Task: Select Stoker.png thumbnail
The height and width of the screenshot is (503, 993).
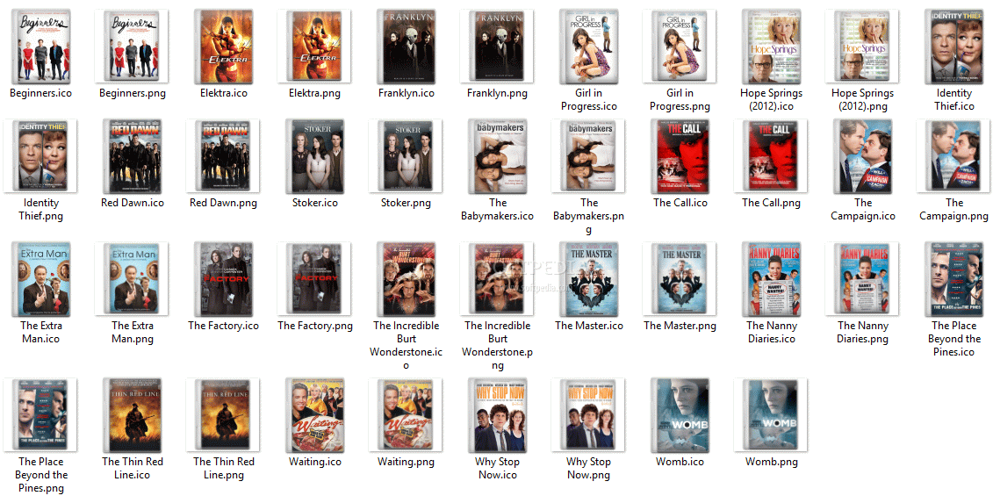Action: click(x=406, y=156)
